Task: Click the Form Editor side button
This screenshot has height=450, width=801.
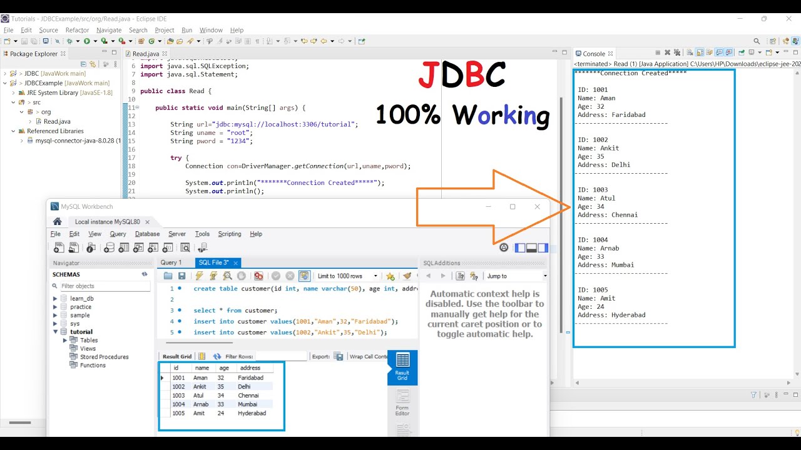Action: point(402,403)
